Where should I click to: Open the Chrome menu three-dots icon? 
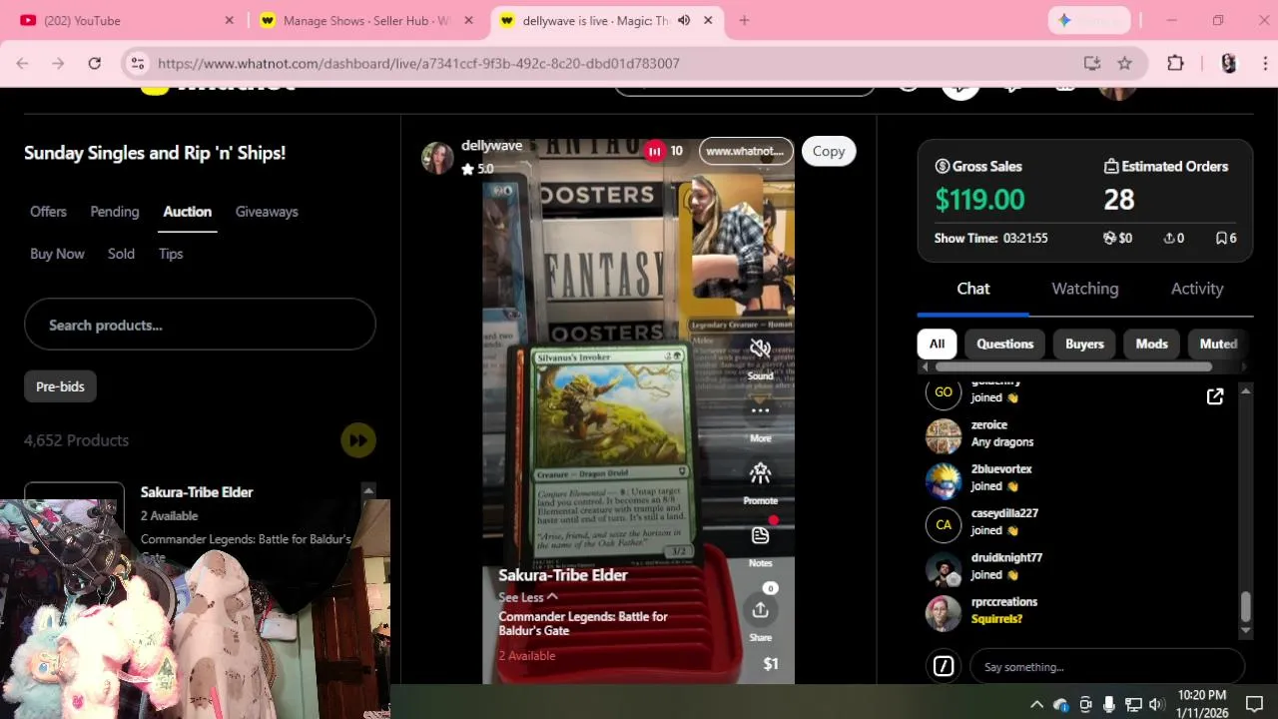(1266, 63)
